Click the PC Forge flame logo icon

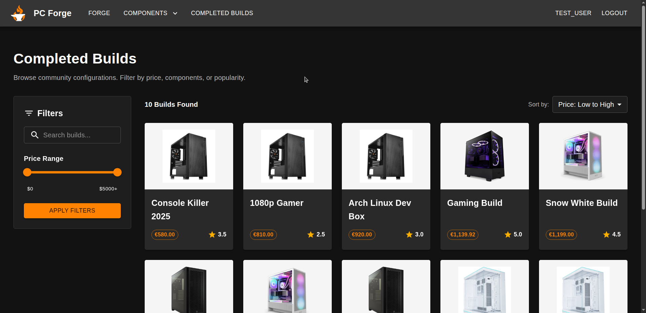(x=18, y=13)
